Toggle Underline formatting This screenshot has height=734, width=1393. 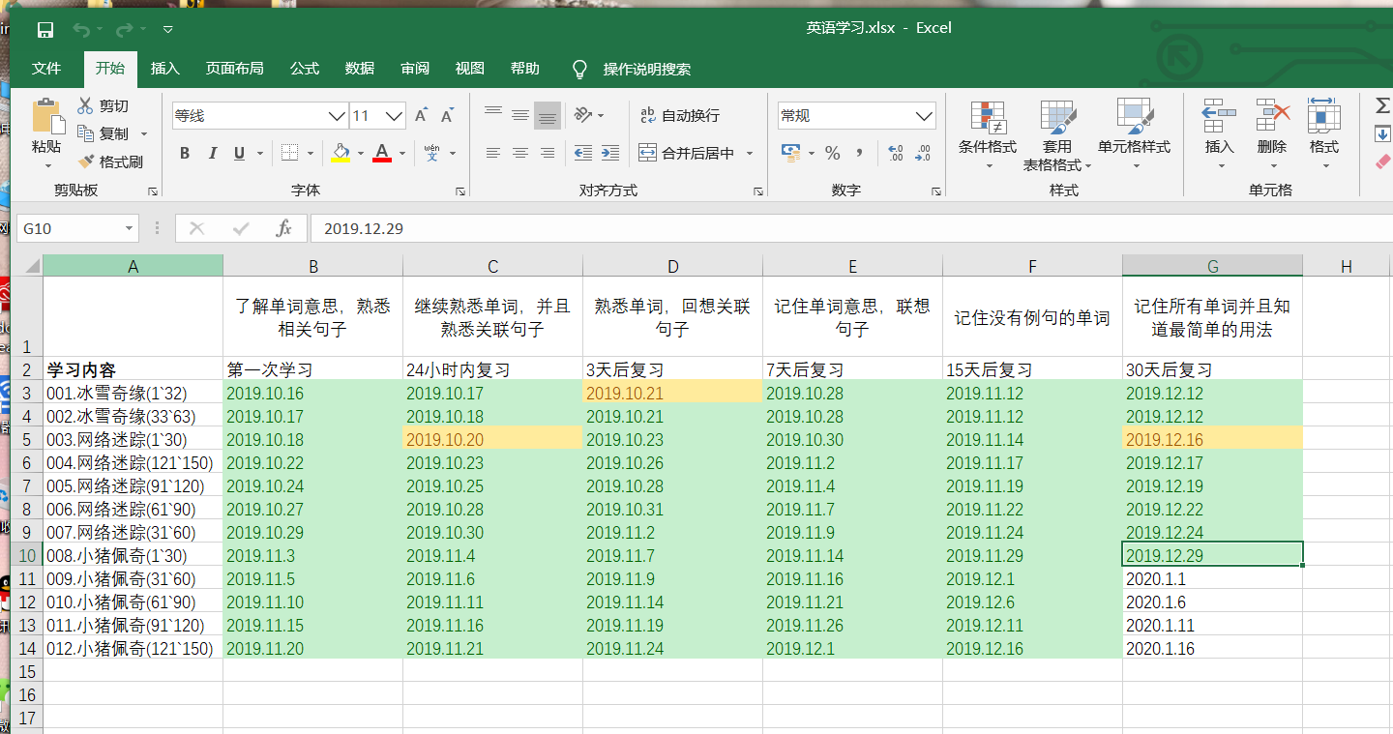coord(238,153)
